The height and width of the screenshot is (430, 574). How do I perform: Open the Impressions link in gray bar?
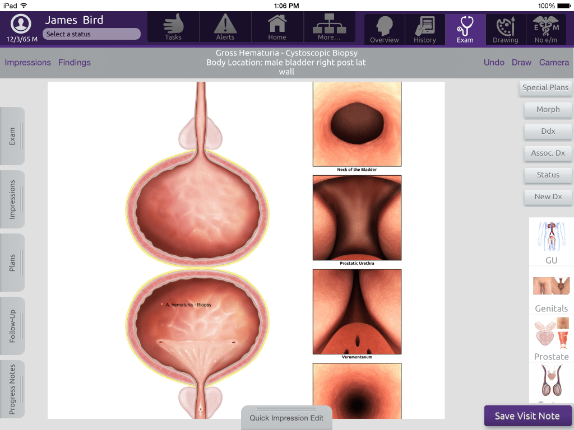pyautogui.click(x=28, y=63)
